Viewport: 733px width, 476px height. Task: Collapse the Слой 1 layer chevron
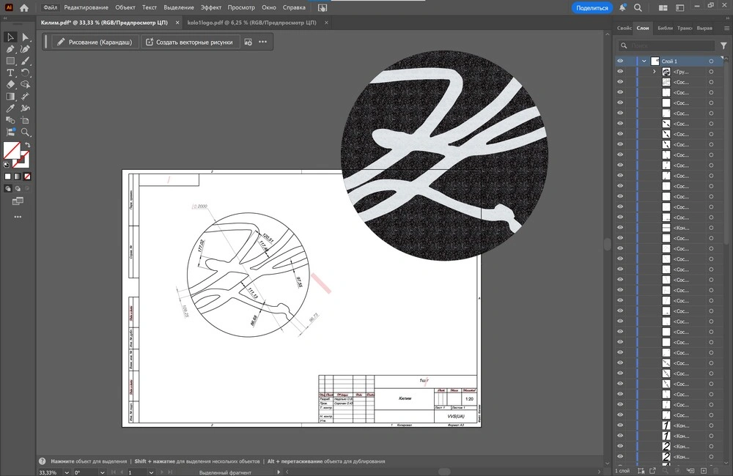644,62
